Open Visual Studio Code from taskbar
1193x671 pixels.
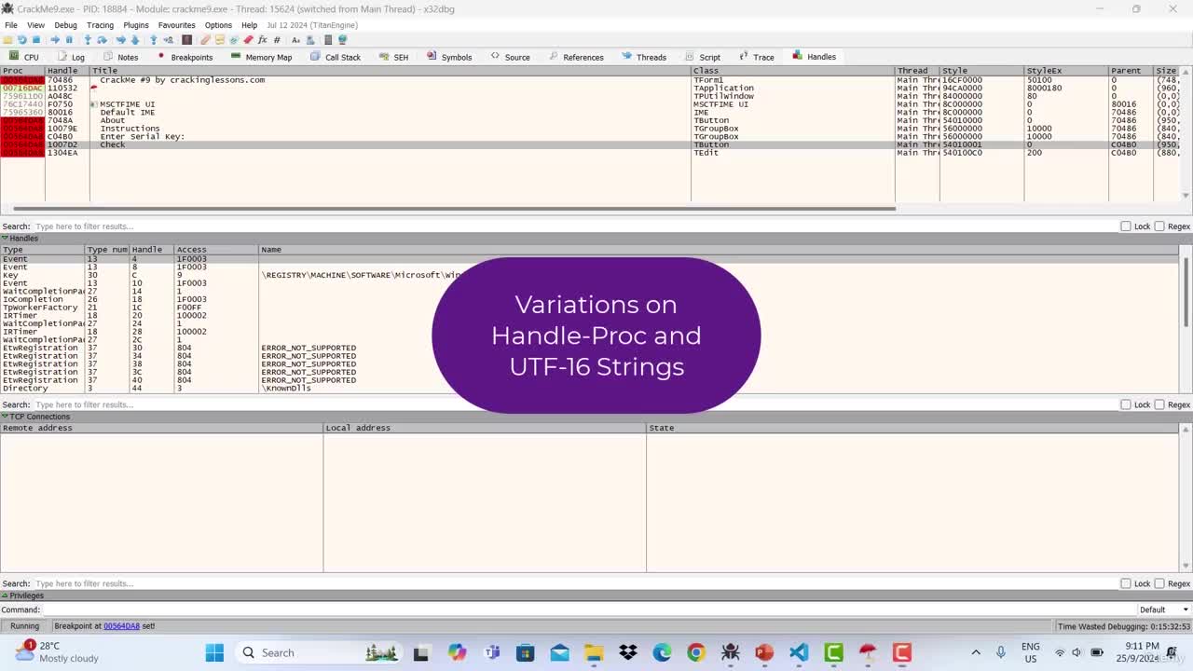(799, 652)
